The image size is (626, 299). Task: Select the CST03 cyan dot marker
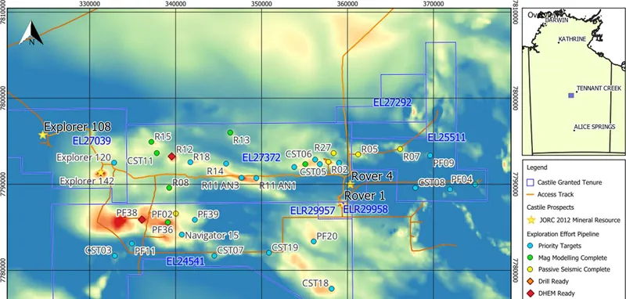pyautogui.click(x=114, y=255)
